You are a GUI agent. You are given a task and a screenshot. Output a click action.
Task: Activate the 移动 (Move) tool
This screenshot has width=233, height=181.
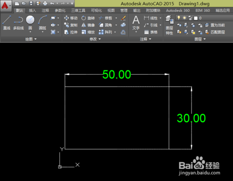[x=71, y=18]
